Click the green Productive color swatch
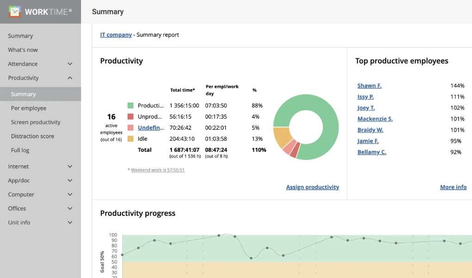472x278 pixels. 130,106
